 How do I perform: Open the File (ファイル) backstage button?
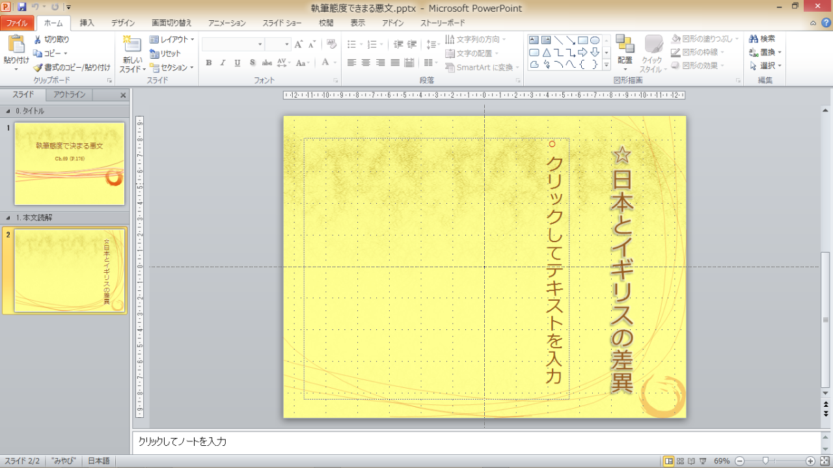pos(17,23)
